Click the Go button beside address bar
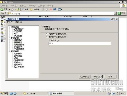 pyautogui.click(x=122, y=13)
